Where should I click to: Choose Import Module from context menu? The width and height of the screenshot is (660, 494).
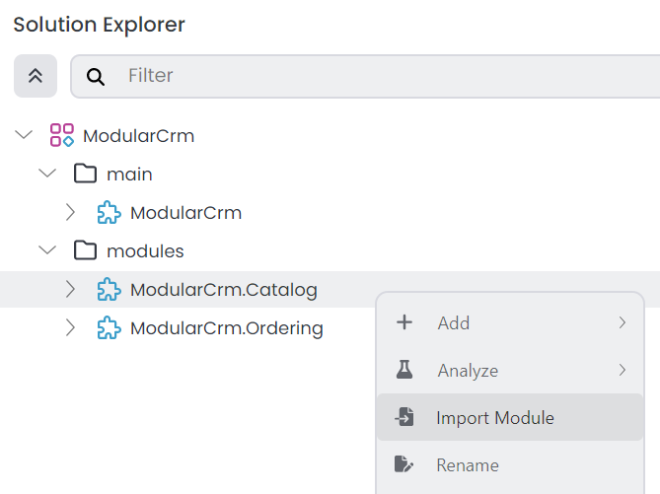pyautogui.click(x=495, y=418)
